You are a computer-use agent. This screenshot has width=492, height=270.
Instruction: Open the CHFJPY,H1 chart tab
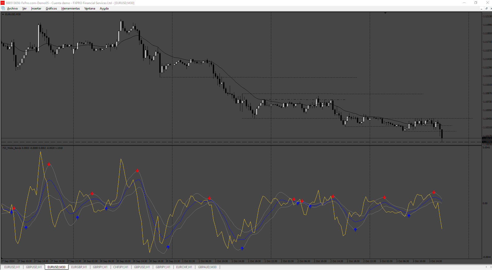point(121,267)
